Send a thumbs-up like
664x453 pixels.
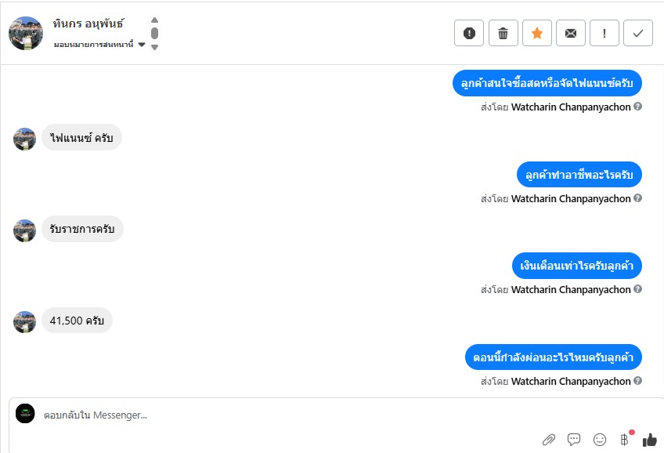tap(649, 440)
